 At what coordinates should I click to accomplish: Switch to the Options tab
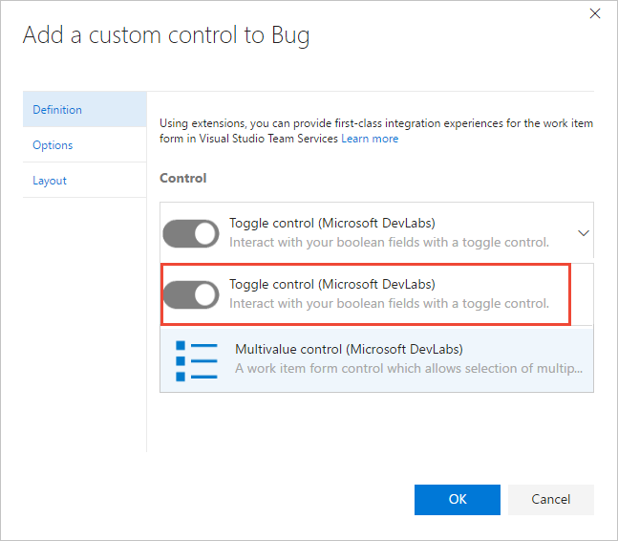click(85, 145)
